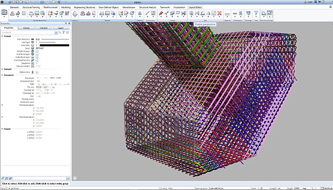Image resolution: width=333 pixels, height=190 pixels.
Task: Open the Layers palette tab
Action: (x=61, y=28)
